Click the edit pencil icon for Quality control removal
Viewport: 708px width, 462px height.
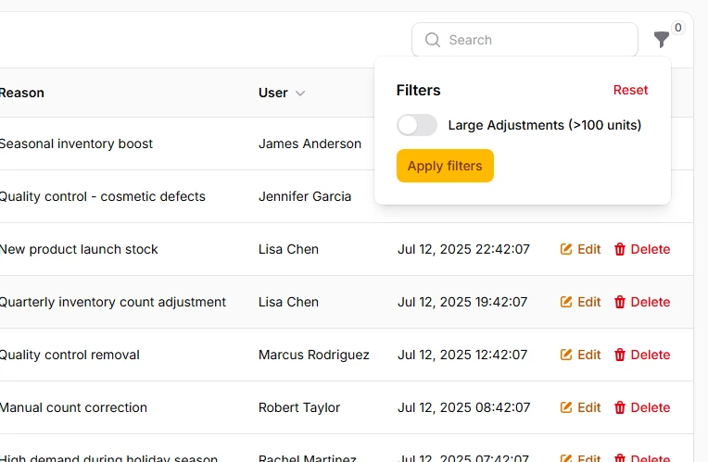point(566,355)
